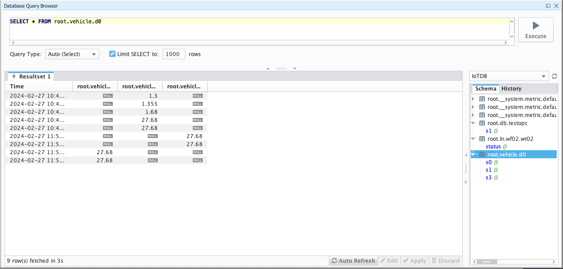Select the Resultset 1 tab

[31, 77]
